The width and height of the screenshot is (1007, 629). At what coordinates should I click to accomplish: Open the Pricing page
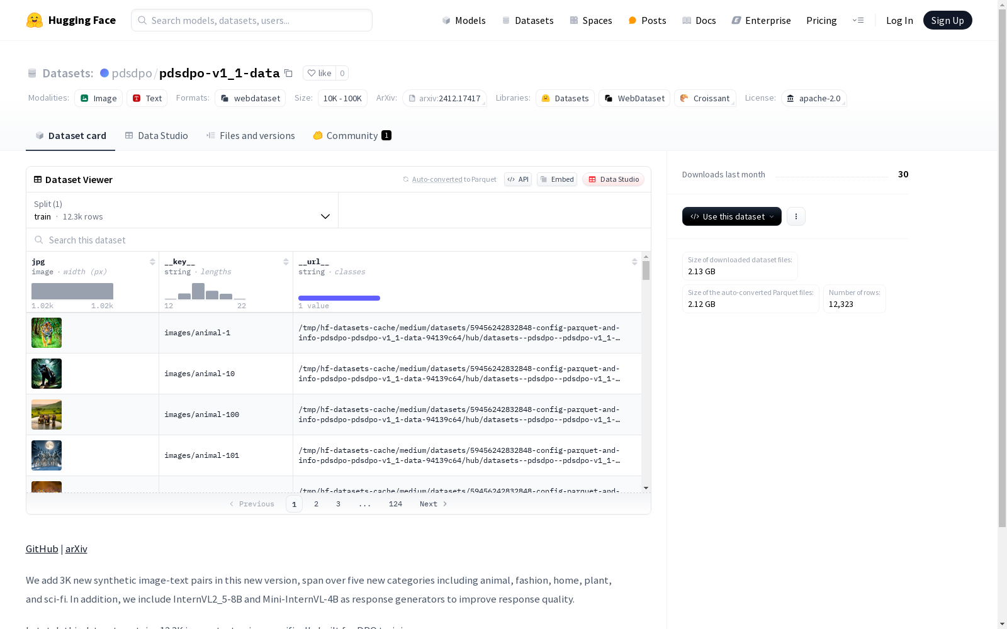point(821,20)
